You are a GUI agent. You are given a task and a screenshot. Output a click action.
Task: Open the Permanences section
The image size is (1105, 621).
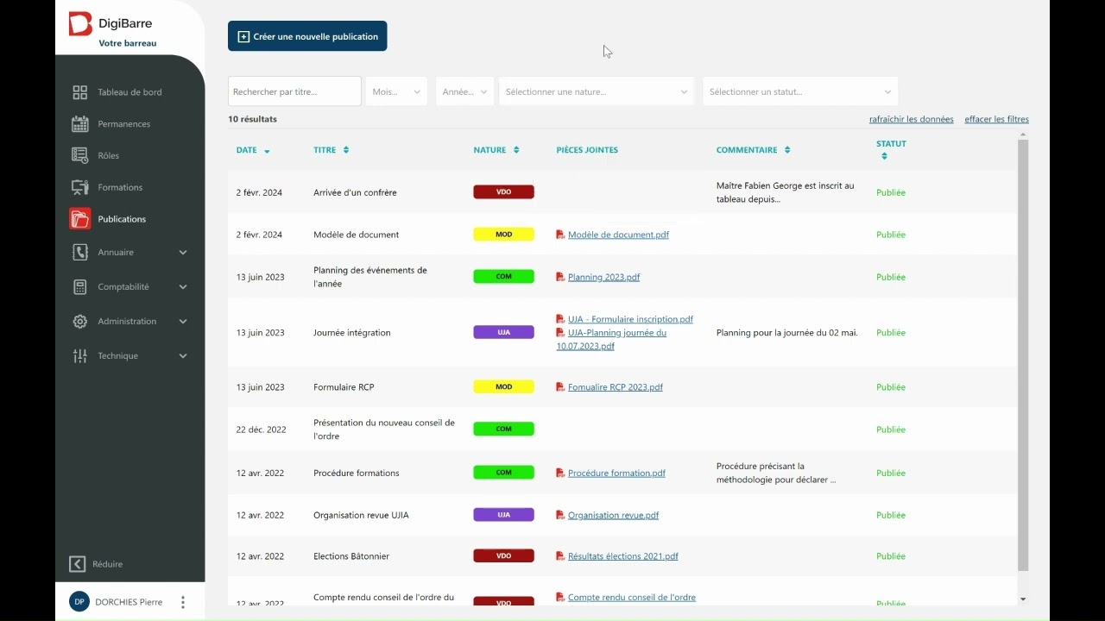pos(123,124)
